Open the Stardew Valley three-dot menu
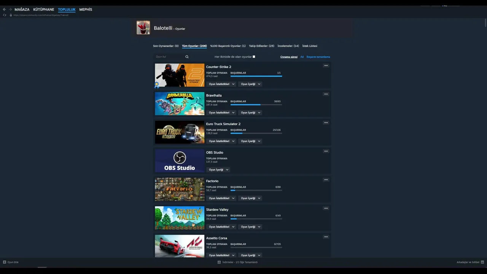This screenshot has height=274, width=487. tap(326, 208)
